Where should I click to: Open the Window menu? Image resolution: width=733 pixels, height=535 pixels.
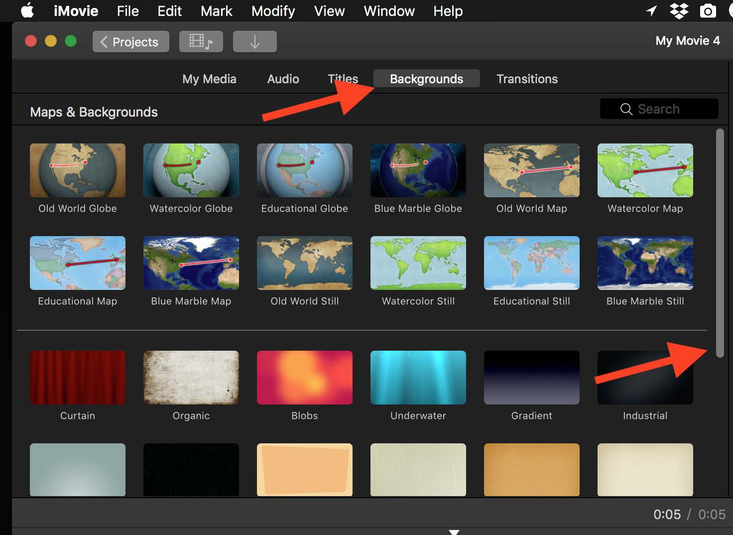389,10
